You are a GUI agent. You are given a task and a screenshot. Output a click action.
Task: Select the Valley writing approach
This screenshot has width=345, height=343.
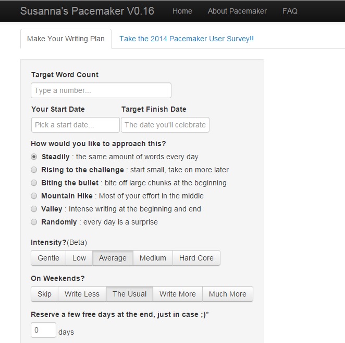point(34,209)
